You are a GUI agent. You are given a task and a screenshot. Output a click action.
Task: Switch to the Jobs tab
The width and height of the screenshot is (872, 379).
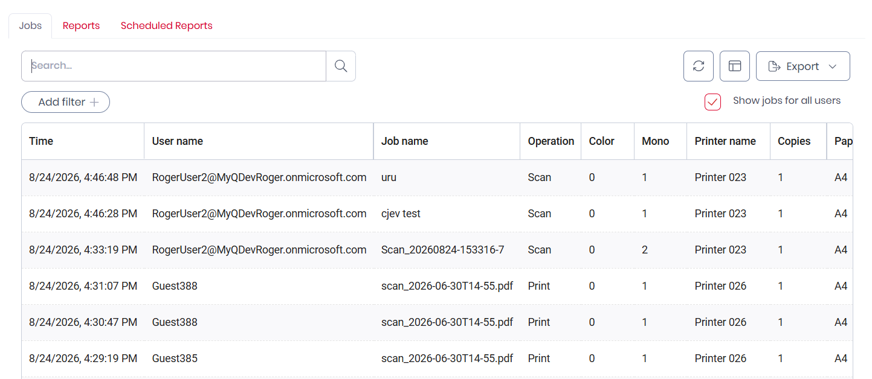[x=30, y=26]
